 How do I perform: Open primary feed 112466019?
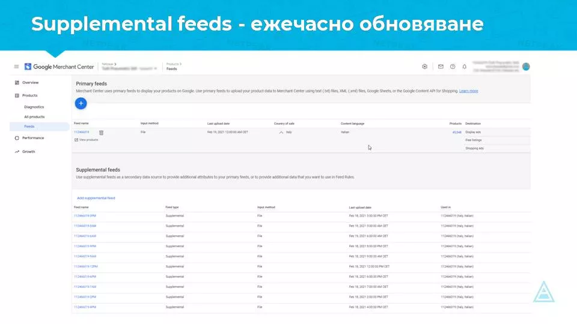[81, 132]
